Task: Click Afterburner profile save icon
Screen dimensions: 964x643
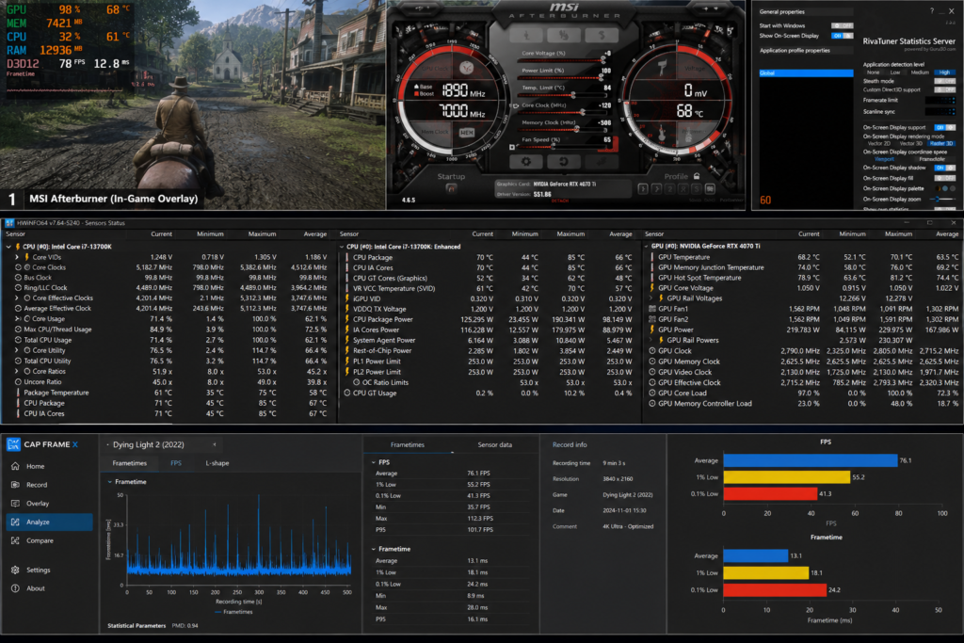Action: click(710, 188)
